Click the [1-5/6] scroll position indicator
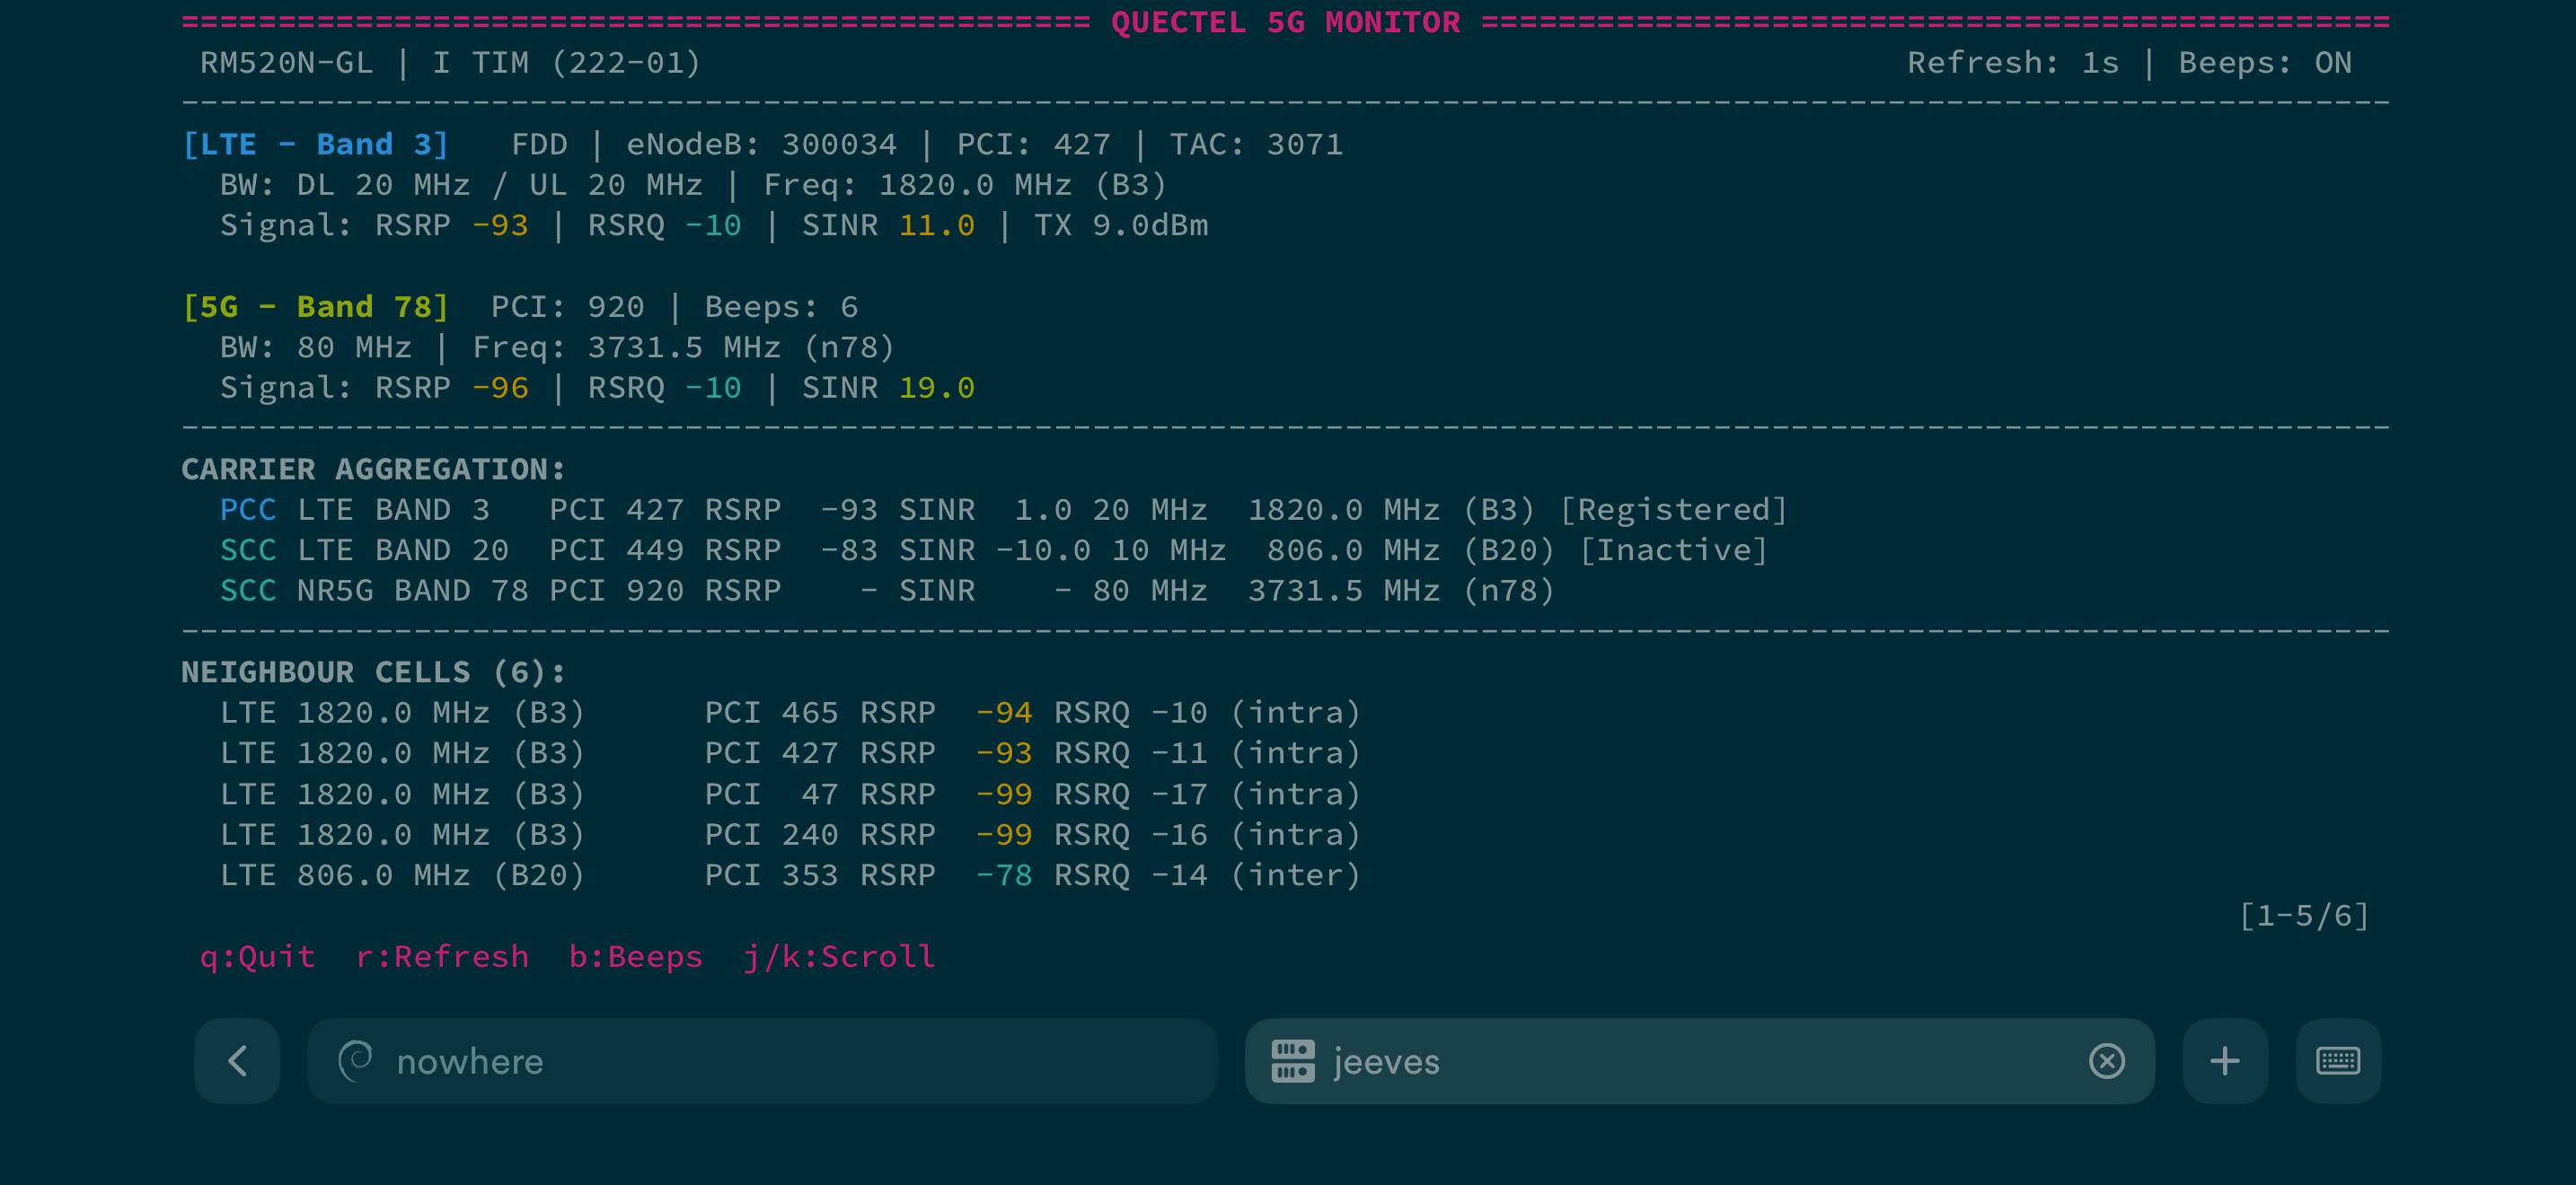2576x1185 pixels. [2303, 915]
